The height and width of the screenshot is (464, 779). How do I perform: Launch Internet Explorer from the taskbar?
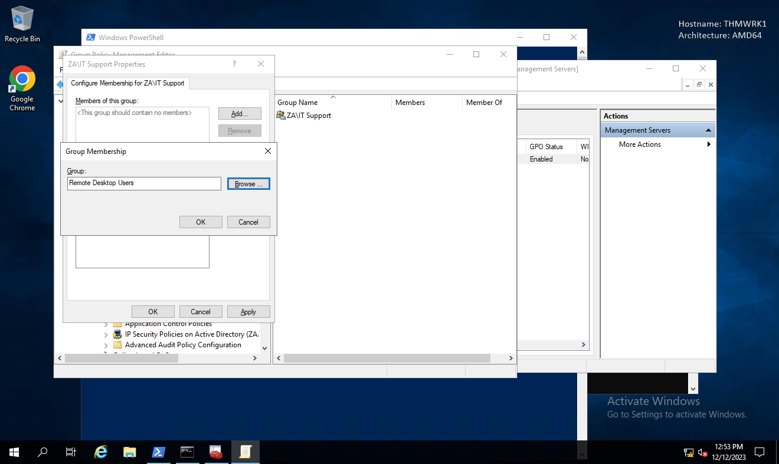pos(101,452)
